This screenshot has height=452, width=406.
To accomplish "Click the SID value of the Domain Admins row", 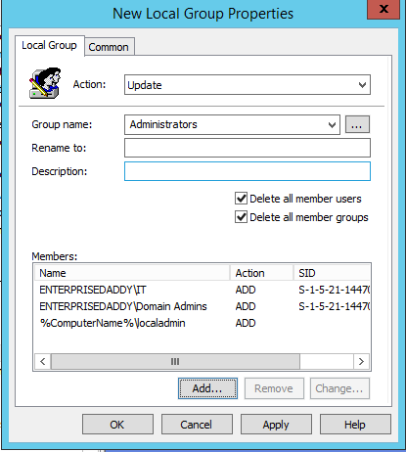I will tap(334, 306).
